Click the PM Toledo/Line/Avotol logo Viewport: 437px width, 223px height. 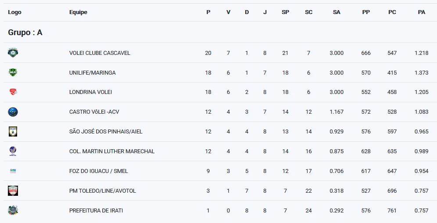(x=13, y=191)
